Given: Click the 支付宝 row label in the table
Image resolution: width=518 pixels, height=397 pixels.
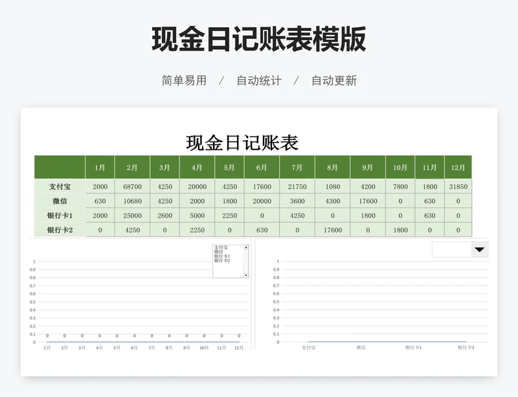Looking at the screenshot, I should 60,187.
